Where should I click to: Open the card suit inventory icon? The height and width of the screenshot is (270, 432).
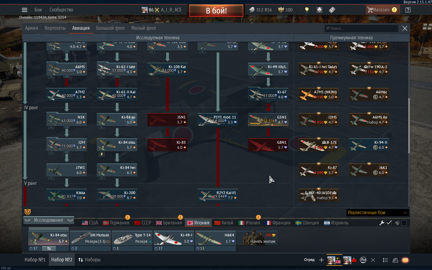pyautogui.click(x=319, y=10)
